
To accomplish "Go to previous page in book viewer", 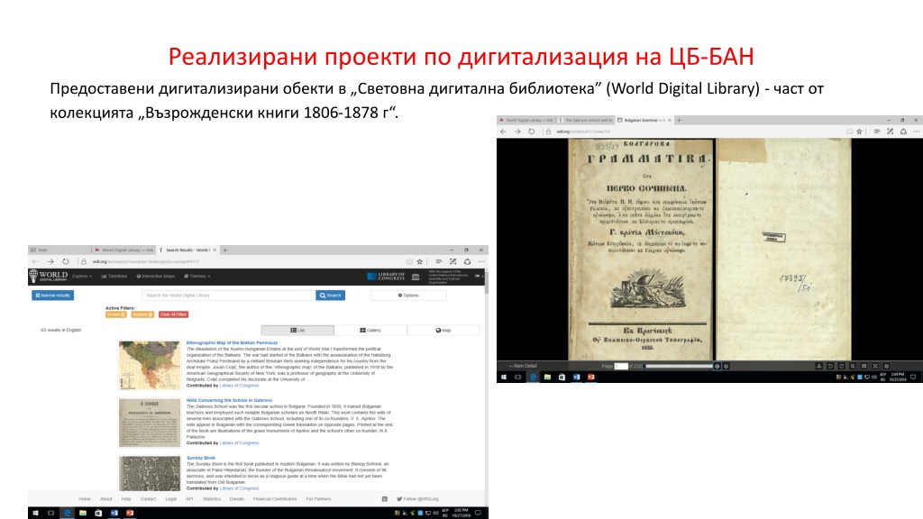I will point(717,366).
